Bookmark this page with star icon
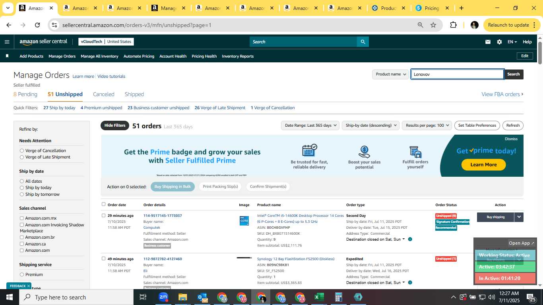543x305 pixels. pos(433,25)
